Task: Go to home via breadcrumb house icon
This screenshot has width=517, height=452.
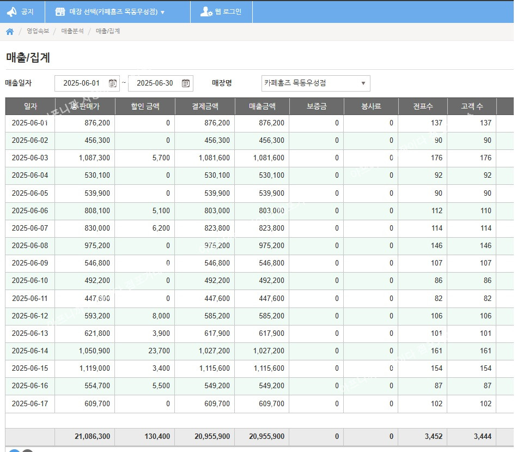Action: coord(10,32)
